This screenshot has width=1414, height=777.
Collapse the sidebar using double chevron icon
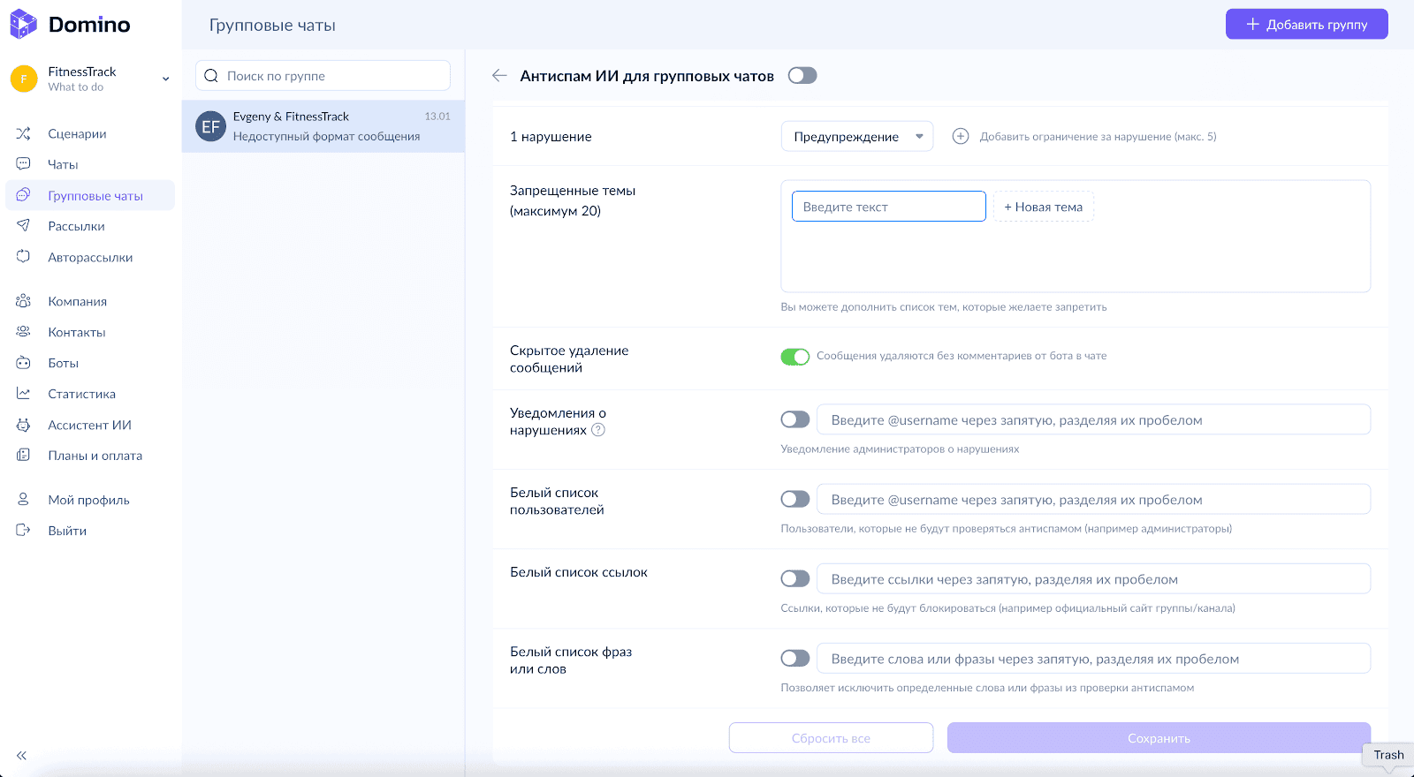pos(21,756)
